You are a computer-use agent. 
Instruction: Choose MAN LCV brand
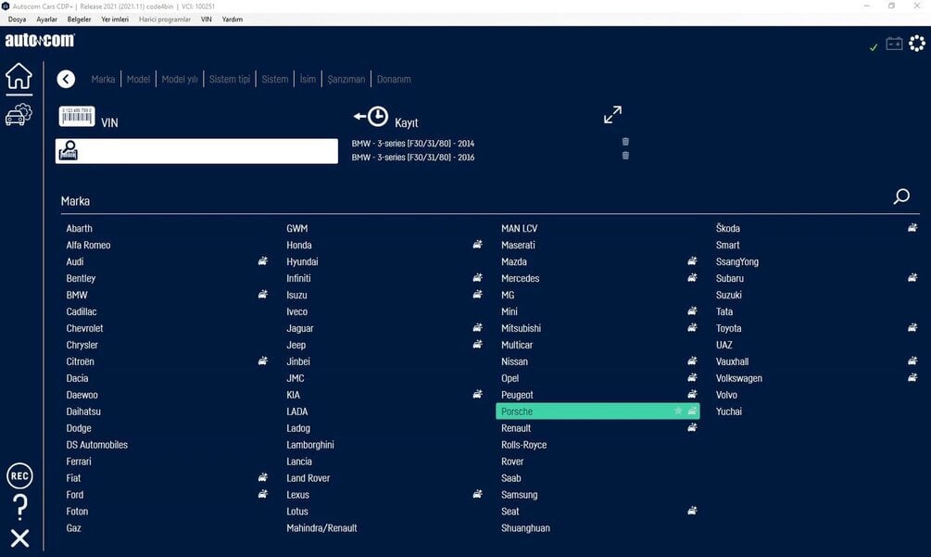tap(519, 228)
